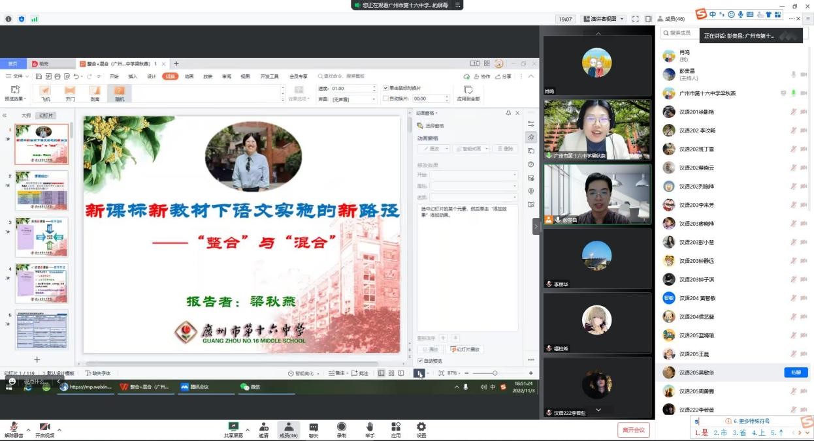Raise hand using the 举手 icon

[369, 427]
